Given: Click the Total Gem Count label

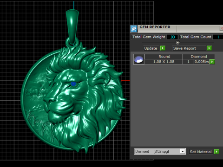Looking at the screenshot, I should [196, 37].
